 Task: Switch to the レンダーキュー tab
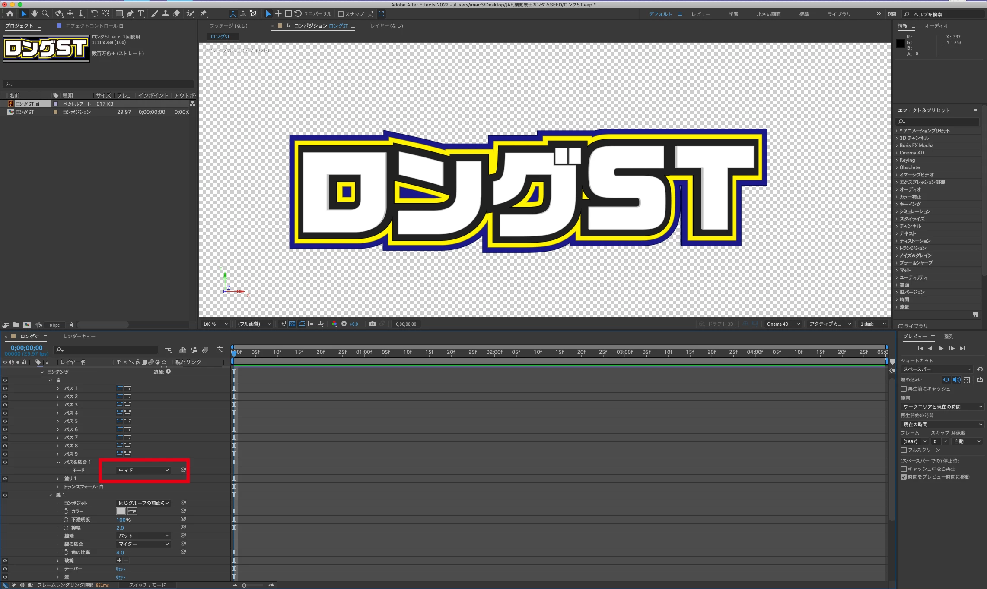click(79, 337)
